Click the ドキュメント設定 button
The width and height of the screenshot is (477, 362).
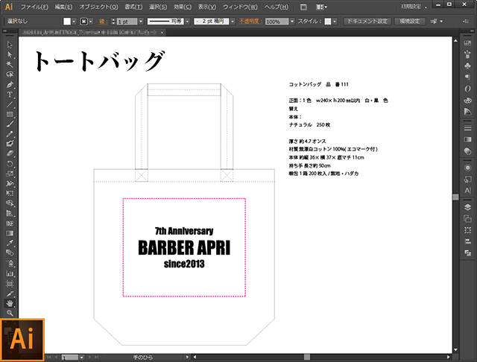pyautogui.click(x=367, y=22)
